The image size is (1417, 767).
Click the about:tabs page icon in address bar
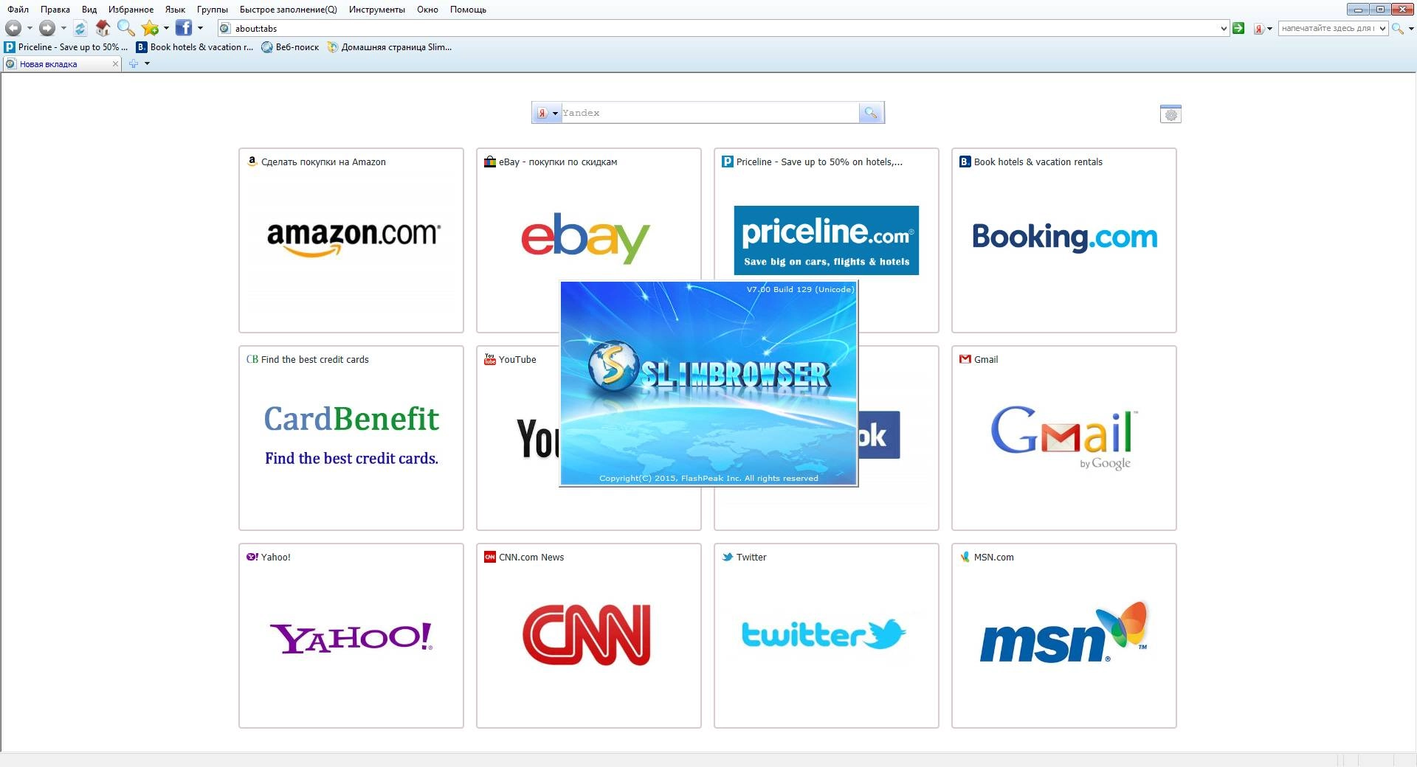coord(225,28)
